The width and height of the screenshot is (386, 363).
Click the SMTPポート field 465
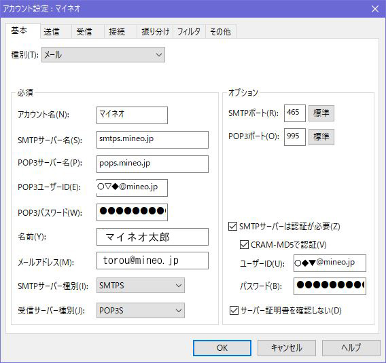click(x=295, y=113)
